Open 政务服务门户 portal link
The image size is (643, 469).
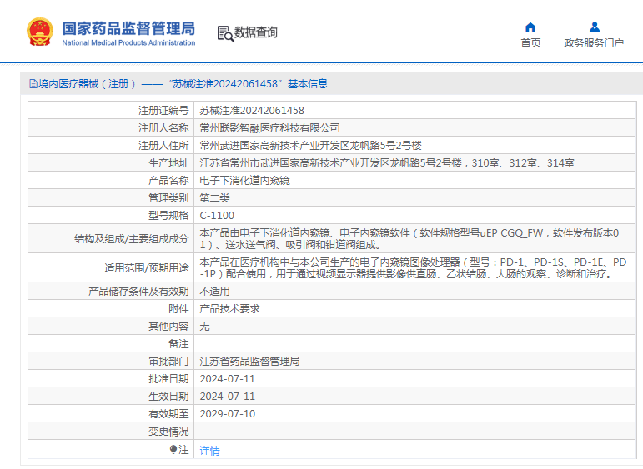point(594,43)
